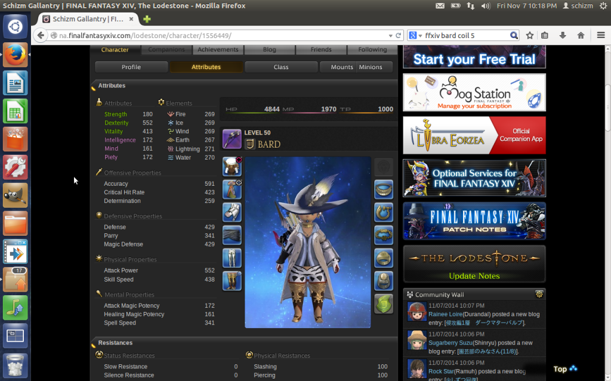611x381 pixels.
Task: Go to Firefox home page icon
Action: 581,35
